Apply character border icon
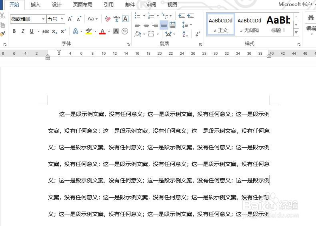 (x=125, y=19)
